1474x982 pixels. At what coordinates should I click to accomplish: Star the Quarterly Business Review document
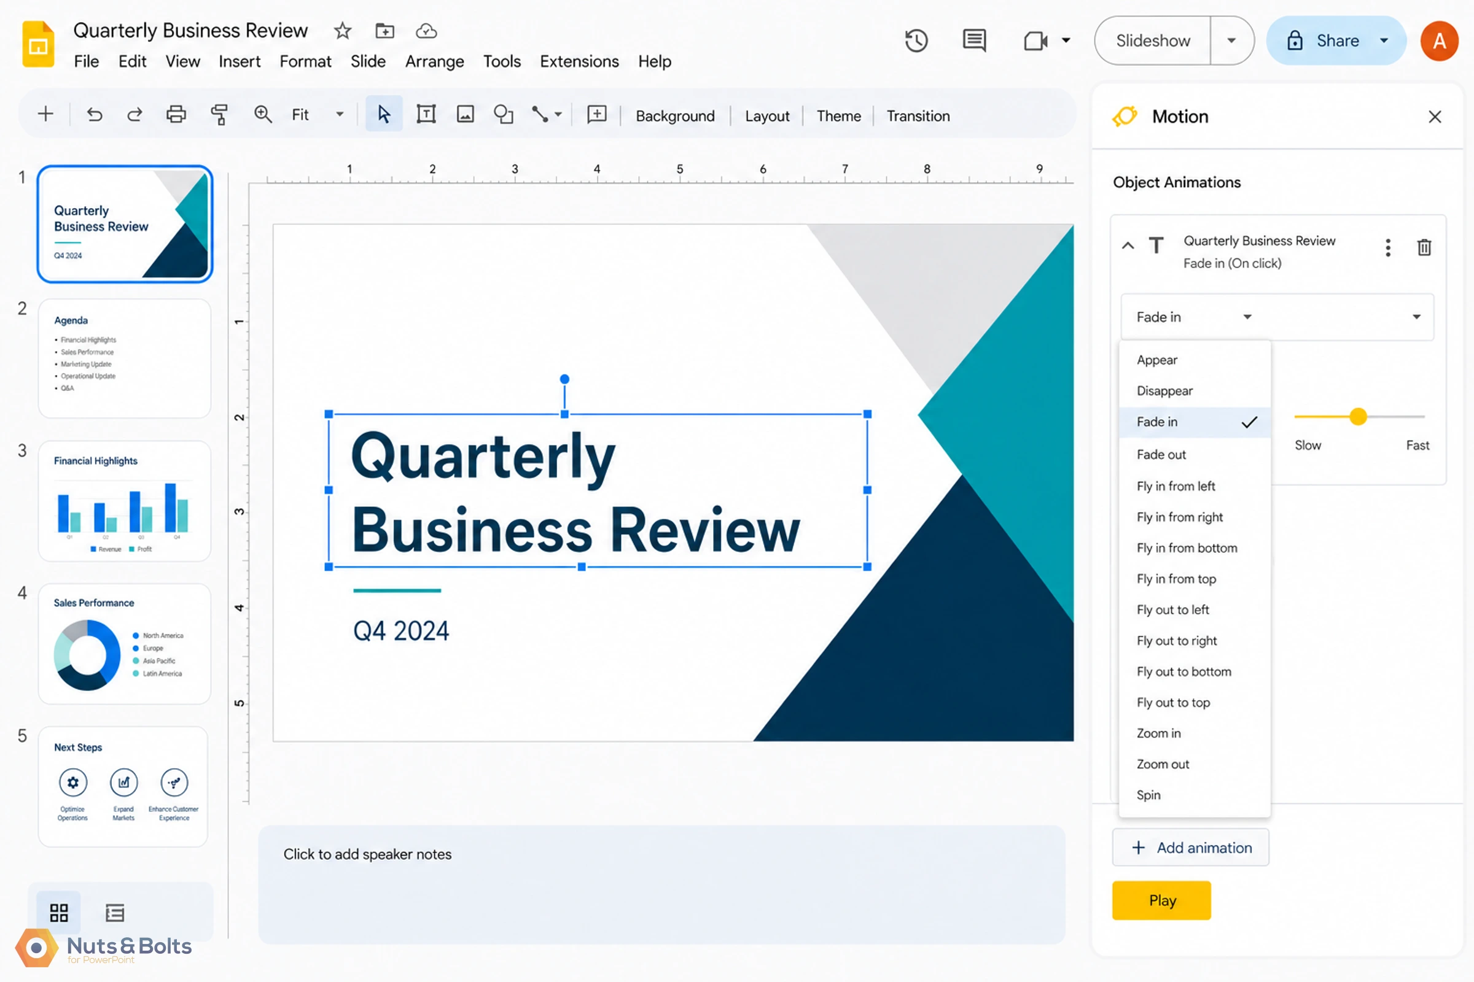342,31
